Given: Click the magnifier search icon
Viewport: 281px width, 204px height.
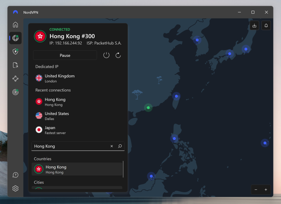Looking at the screenshot, I should click(x=120, y=146).
